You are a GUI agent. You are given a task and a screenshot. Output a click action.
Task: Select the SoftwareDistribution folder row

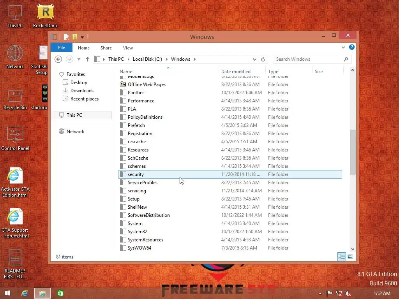click(230, 215)
